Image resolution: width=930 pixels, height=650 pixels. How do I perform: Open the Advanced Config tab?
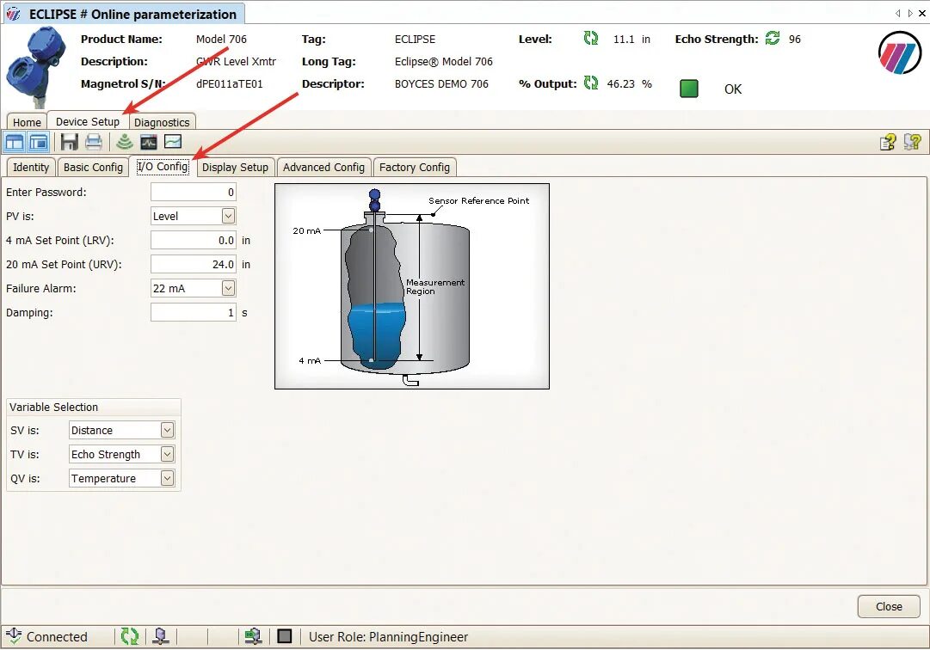point(323,167)
